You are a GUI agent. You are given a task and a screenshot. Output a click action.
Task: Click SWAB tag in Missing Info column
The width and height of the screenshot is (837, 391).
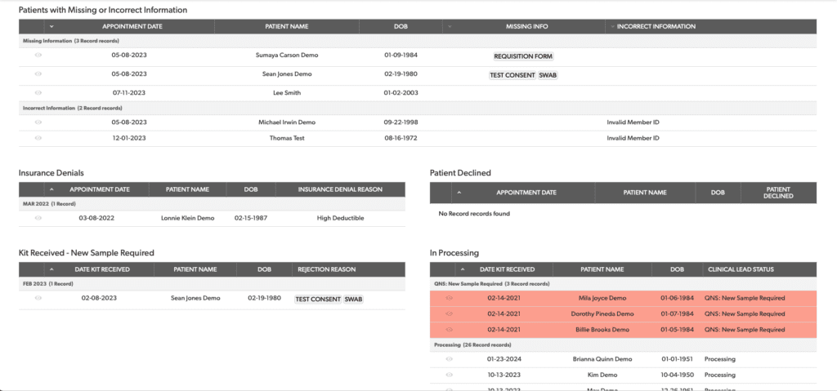click(x=548, y=75)
